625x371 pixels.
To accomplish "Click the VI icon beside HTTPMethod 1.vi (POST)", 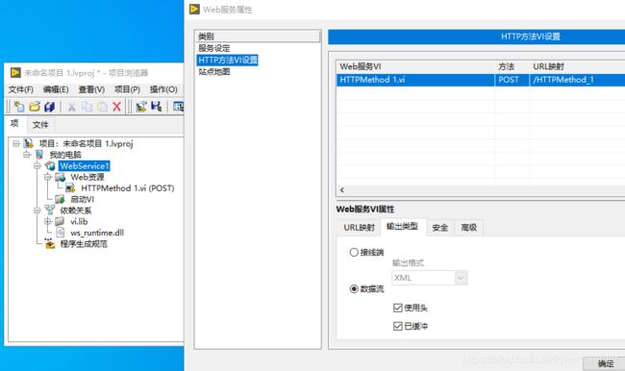I will click(70, 187).
